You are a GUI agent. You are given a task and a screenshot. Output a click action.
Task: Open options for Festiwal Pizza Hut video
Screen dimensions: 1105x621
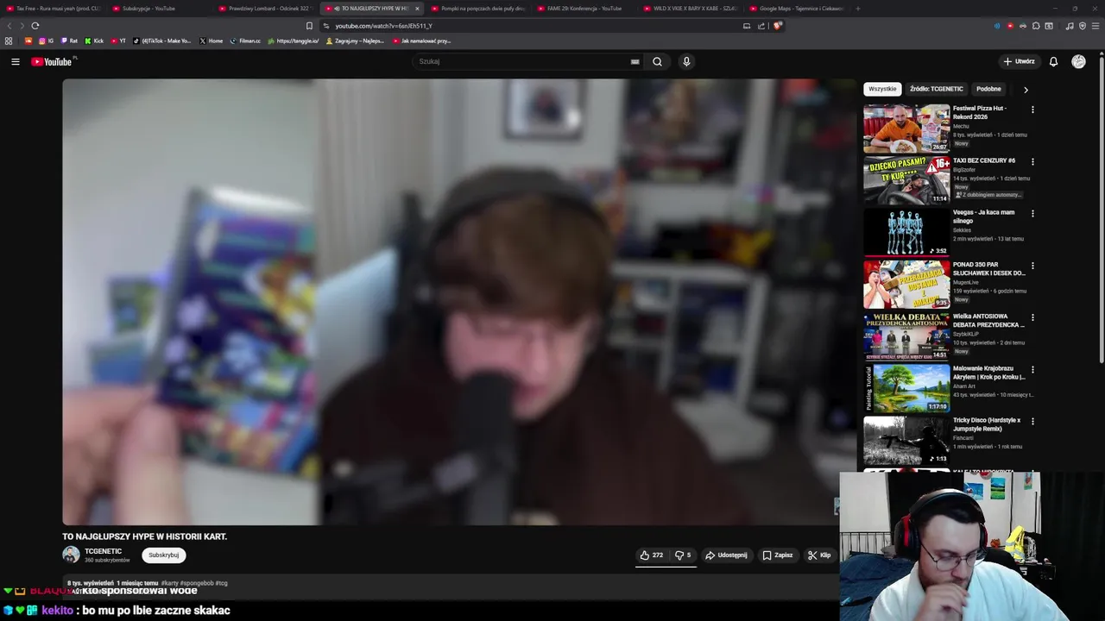click(x=1032, y=110)
